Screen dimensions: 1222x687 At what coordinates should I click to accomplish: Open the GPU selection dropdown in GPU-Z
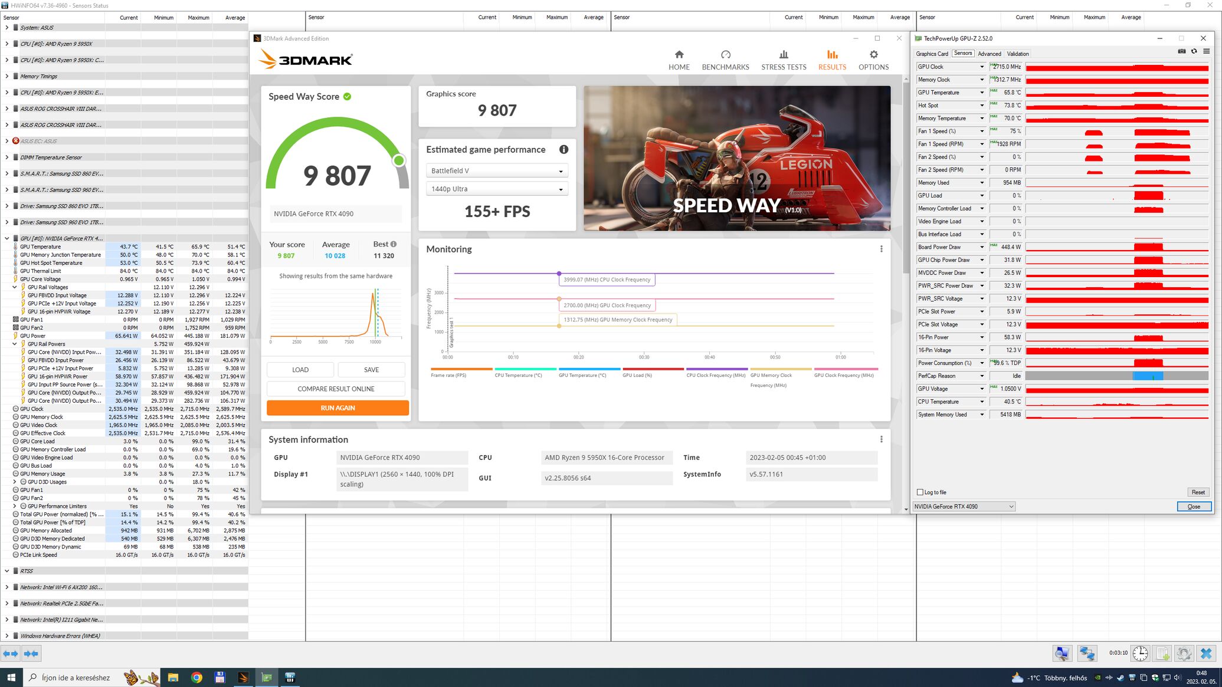964,507
